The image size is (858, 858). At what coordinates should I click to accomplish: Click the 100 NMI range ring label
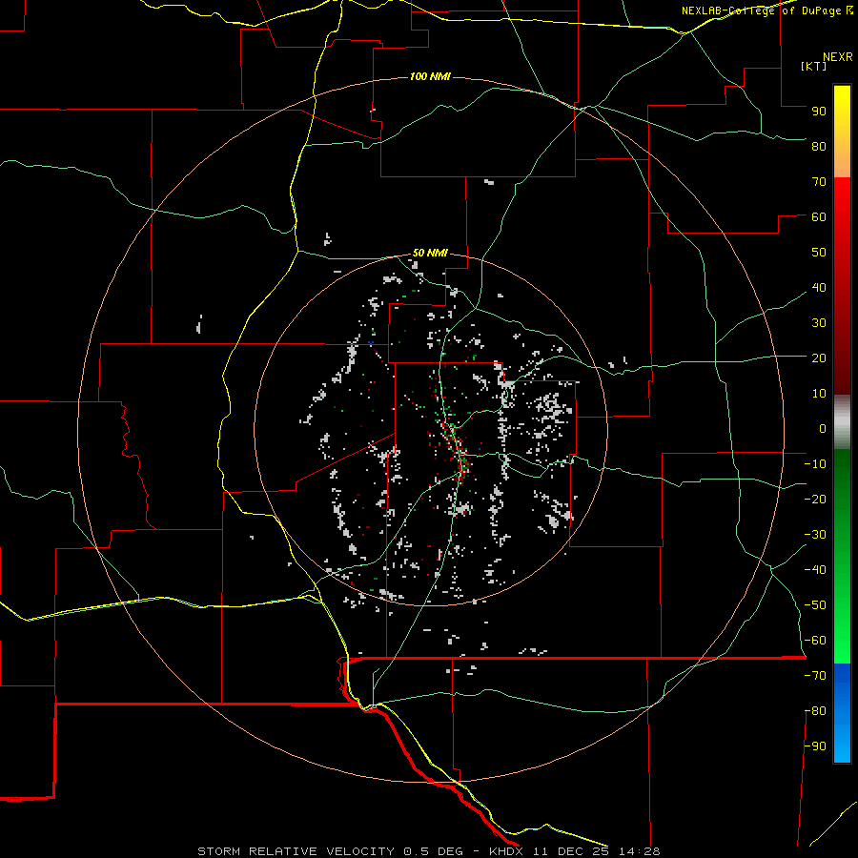pos(430,76)
